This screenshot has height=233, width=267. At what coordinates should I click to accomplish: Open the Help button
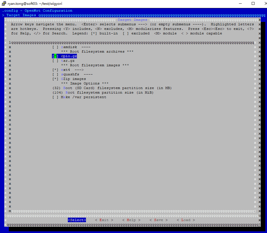[131, 220]
